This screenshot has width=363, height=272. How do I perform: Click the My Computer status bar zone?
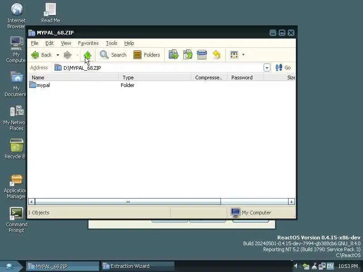pos(260,212)
